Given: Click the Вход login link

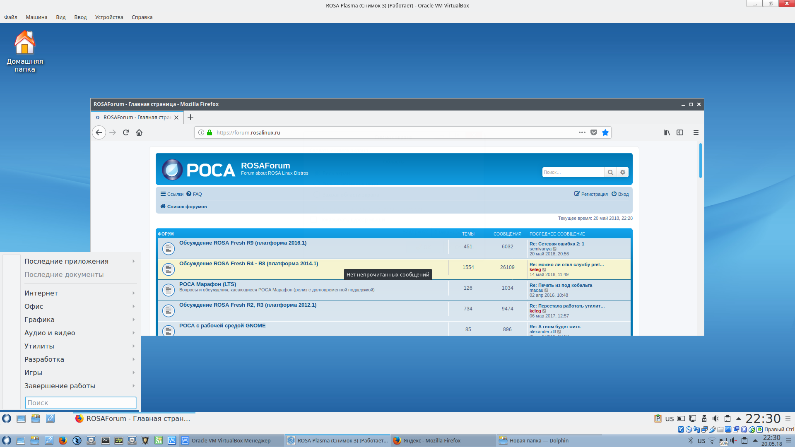Looking at the screenshot, I should [623, 194].
